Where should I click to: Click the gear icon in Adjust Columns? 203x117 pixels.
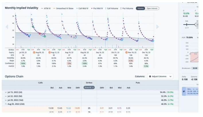coord(150,76)
